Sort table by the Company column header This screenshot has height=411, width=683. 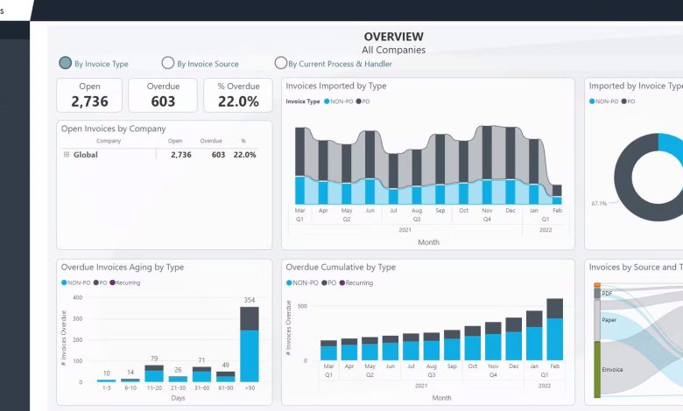coord(109,141)
